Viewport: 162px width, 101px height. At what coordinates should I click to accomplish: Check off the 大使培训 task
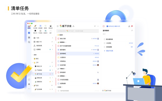point(59,57)
